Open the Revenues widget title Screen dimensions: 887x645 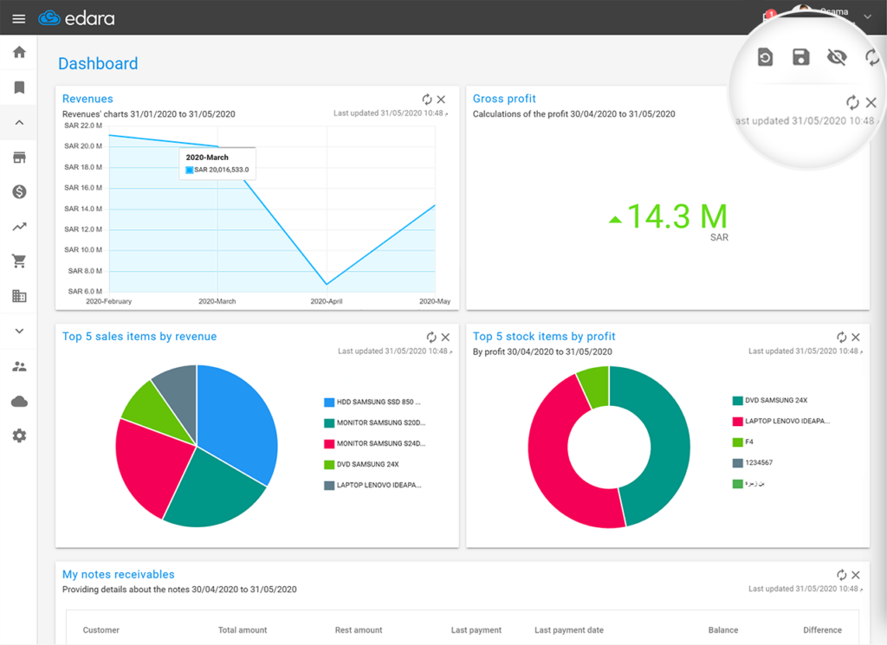(87, 99)
